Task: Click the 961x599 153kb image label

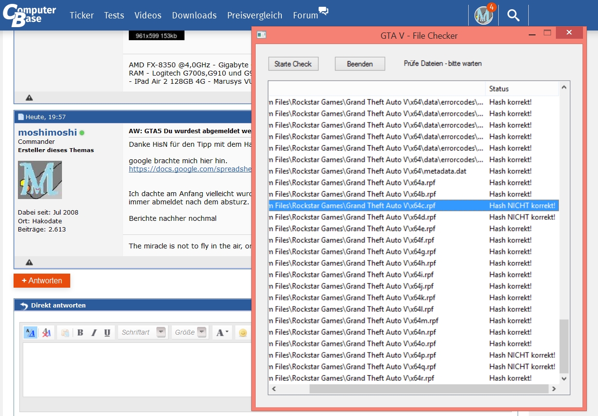Action: point(156,36)
